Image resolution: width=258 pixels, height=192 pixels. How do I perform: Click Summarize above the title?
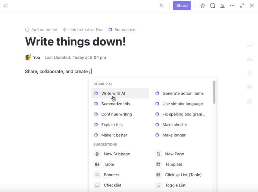[x=122, y=30]
